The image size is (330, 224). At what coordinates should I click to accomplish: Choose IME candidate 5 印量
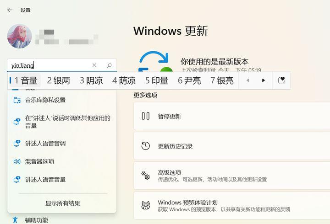pyautogui.click(x=157, y=80)
